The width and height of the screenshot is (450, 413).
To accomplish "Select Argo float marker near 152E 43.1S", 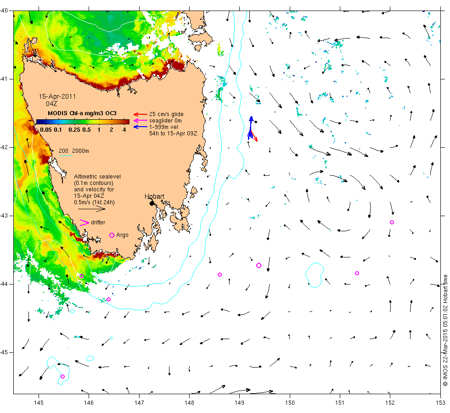I will click(x=392, y=222).
